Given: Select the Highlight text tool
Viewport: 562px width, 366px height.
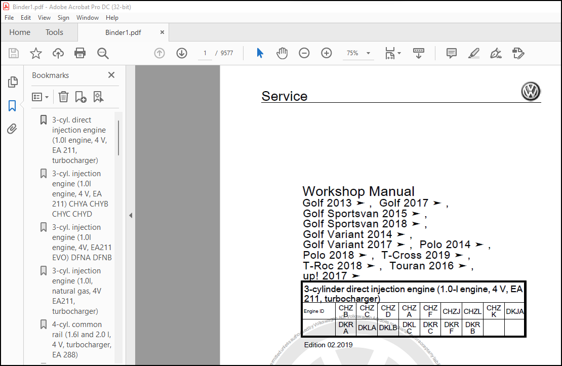Looking at the screenshot, I should (x=474, y=53).
